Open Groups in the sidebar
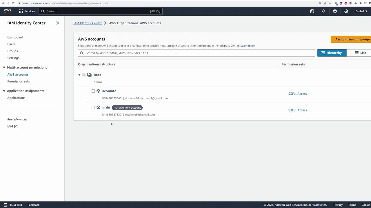371x208 pixels. pos(12,51)
